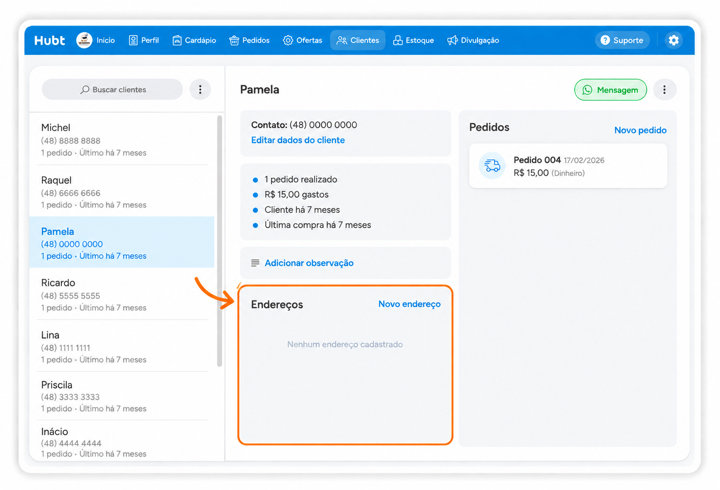Click 'Nenhum endereço cadastrado' text

(345, 344)
